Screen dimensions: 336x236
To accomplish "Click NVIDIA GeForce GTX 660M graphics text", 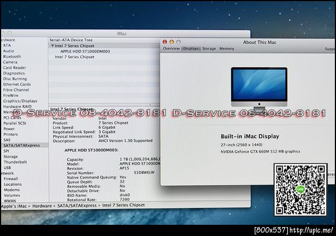I will pos(260,152).
